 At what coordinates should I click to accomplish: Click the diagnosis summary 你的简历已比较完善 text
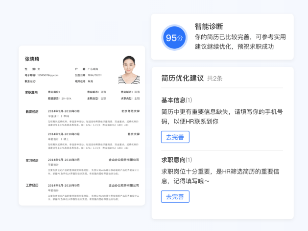(x=240, y=42)
